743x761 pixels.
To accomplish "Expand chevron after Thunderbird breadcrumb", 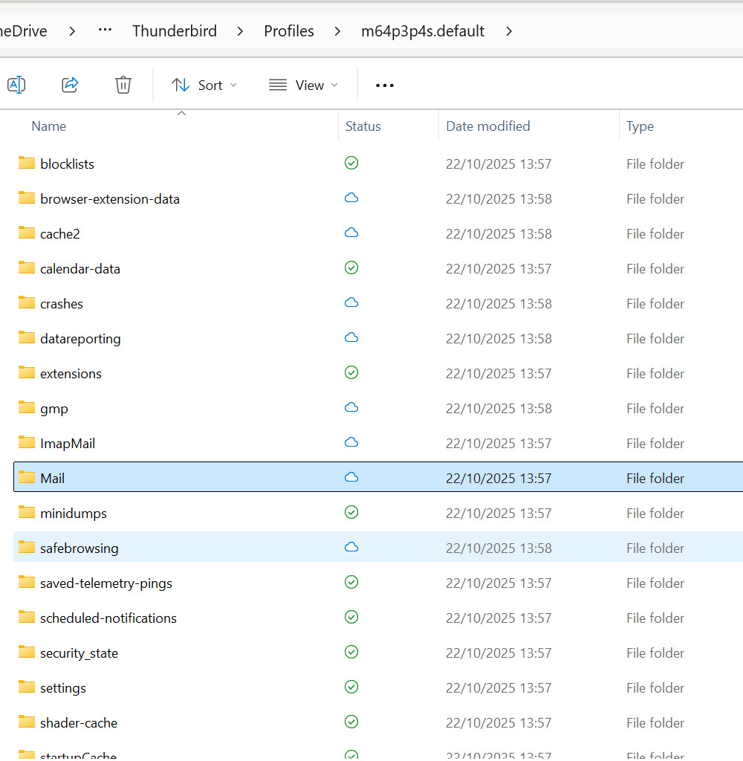I will (241, 31).
